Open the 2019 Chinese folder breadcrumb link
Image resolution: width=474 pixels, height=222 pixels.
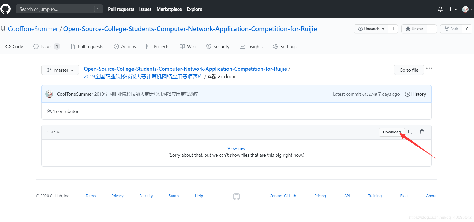pos(143,76)
